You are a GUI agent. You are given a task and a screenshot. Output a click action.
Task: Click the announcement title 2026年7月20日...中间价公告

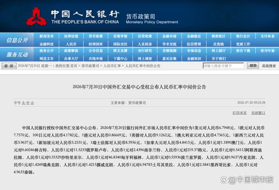click(139, 87)
